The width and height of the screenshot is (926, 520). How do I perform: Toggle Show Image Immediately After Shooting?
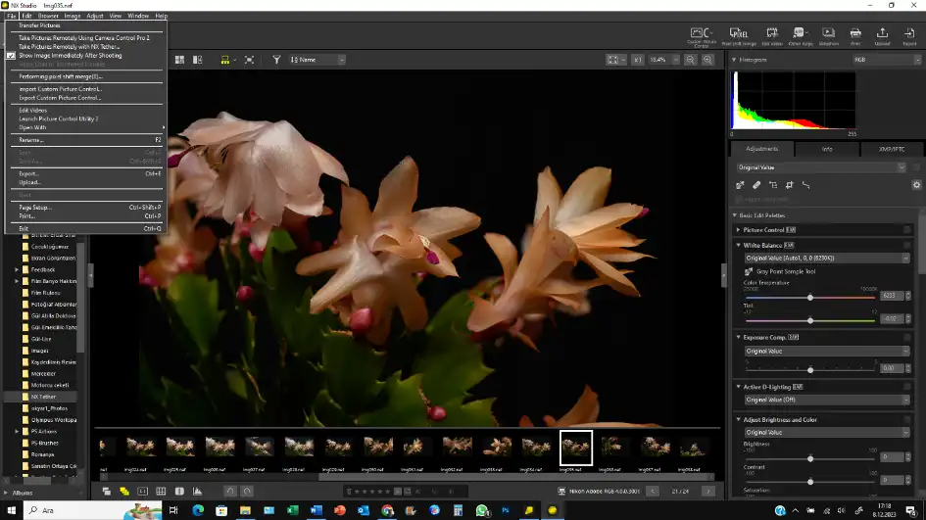(70, 56)
